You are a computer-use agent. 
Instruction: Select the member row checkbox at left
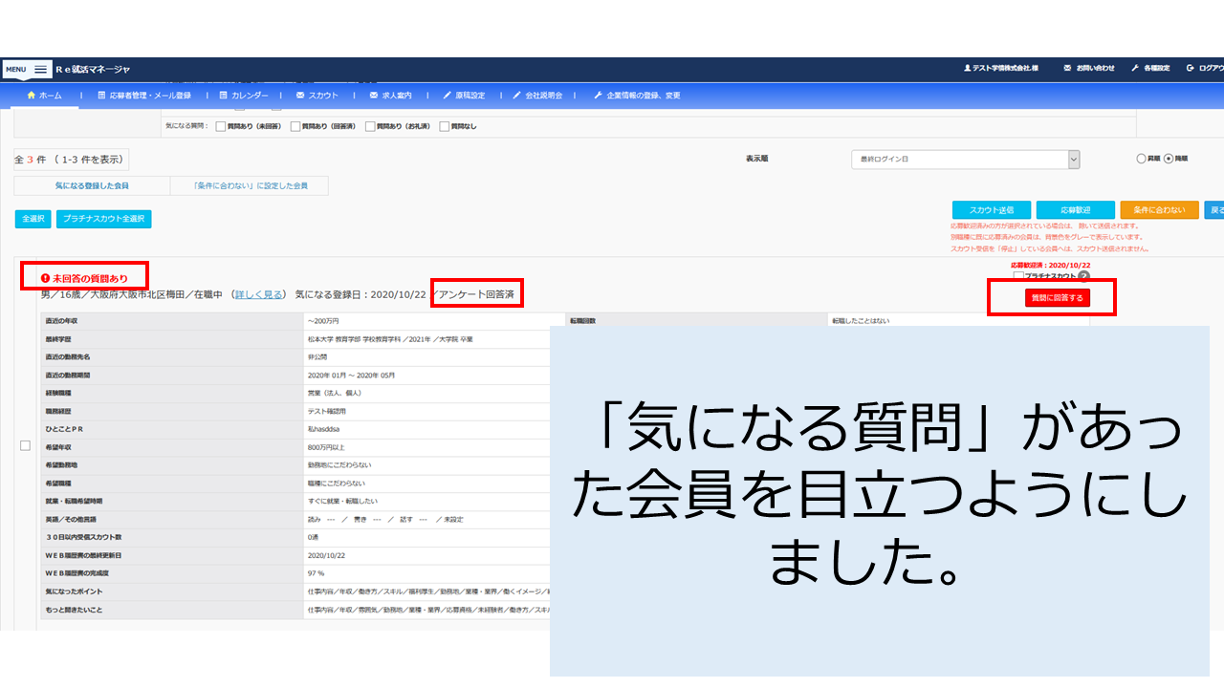(25, 445)
